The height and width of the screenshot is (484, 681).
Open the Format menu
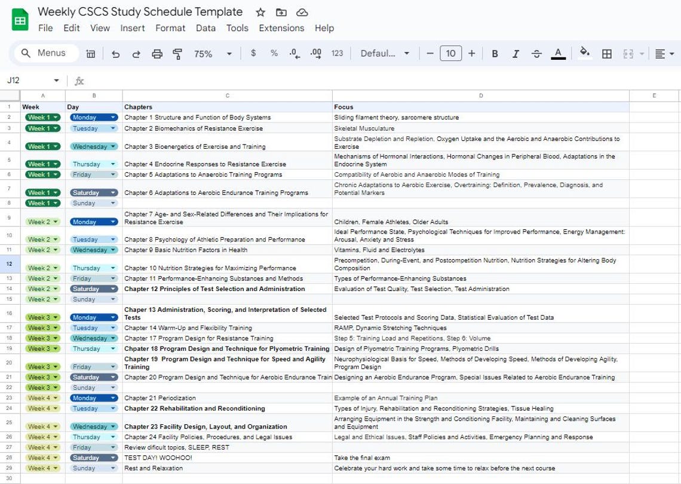pyautogui.click(x=170, y=28)
